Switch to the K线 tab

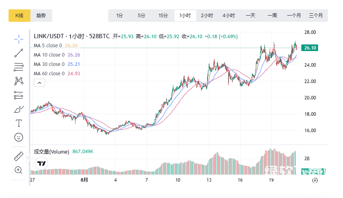[19, 16]
